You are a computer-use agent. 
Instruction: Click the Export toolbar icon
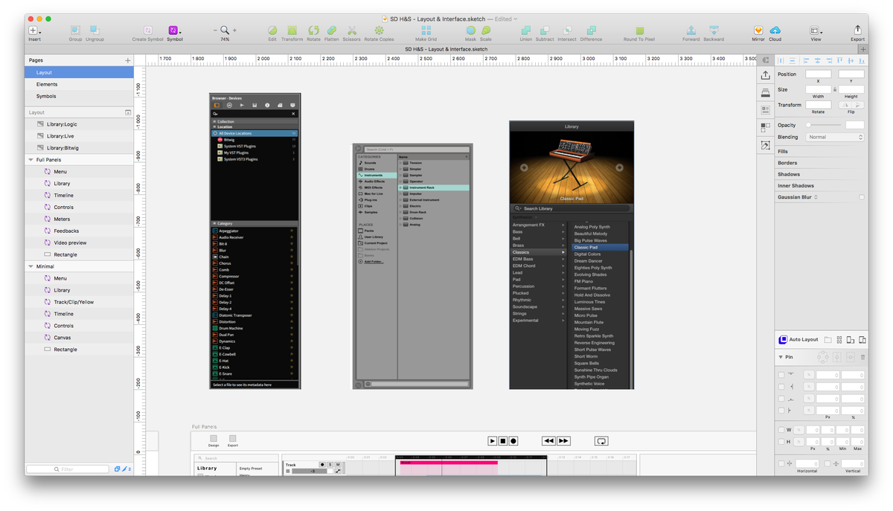click(857, 31)
